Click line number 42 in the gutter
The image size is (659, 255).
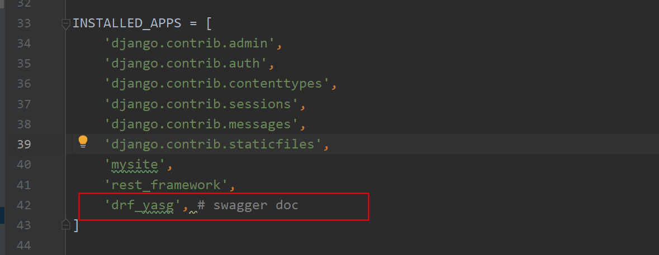(24, 205)
